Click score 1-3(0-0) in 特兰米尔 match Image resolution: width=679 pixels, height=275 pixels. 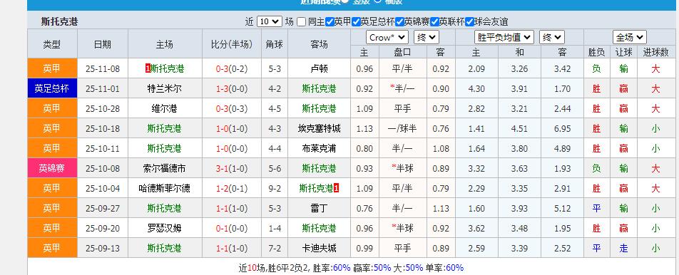(232, 88)
